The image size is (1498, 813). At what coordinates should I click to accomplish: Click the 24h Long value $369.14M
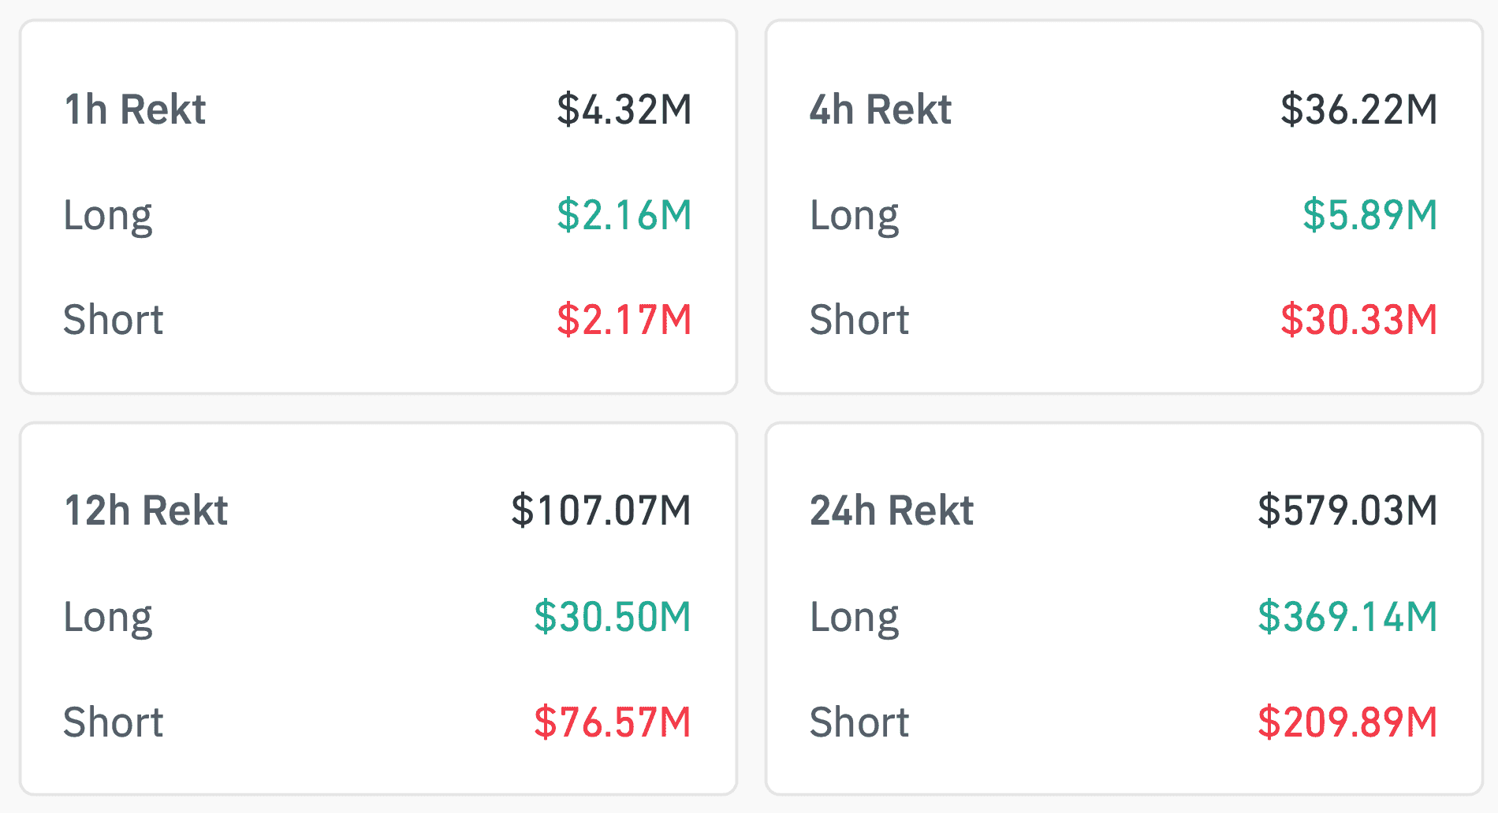(x=1347, y=617)
